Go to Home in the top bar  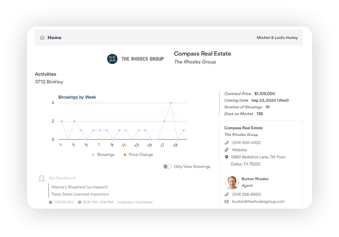point(54,38)
